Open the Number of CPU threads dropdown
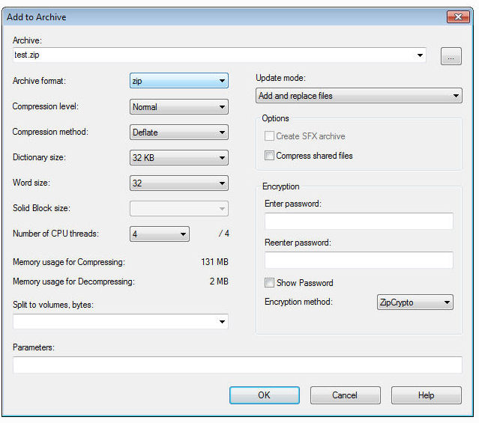Viewport: 479px width, 423px height. 160,234
